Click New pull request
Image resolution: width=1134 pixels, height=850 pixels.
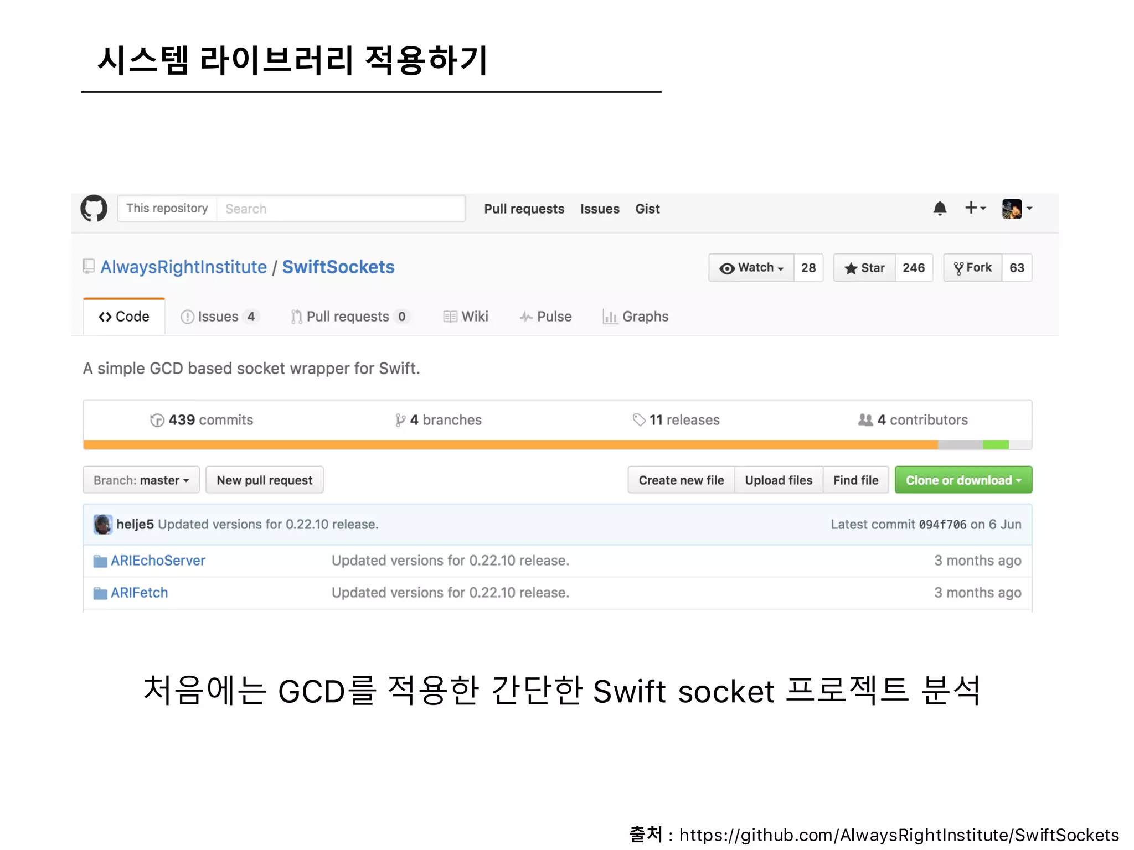pos(265,480)
